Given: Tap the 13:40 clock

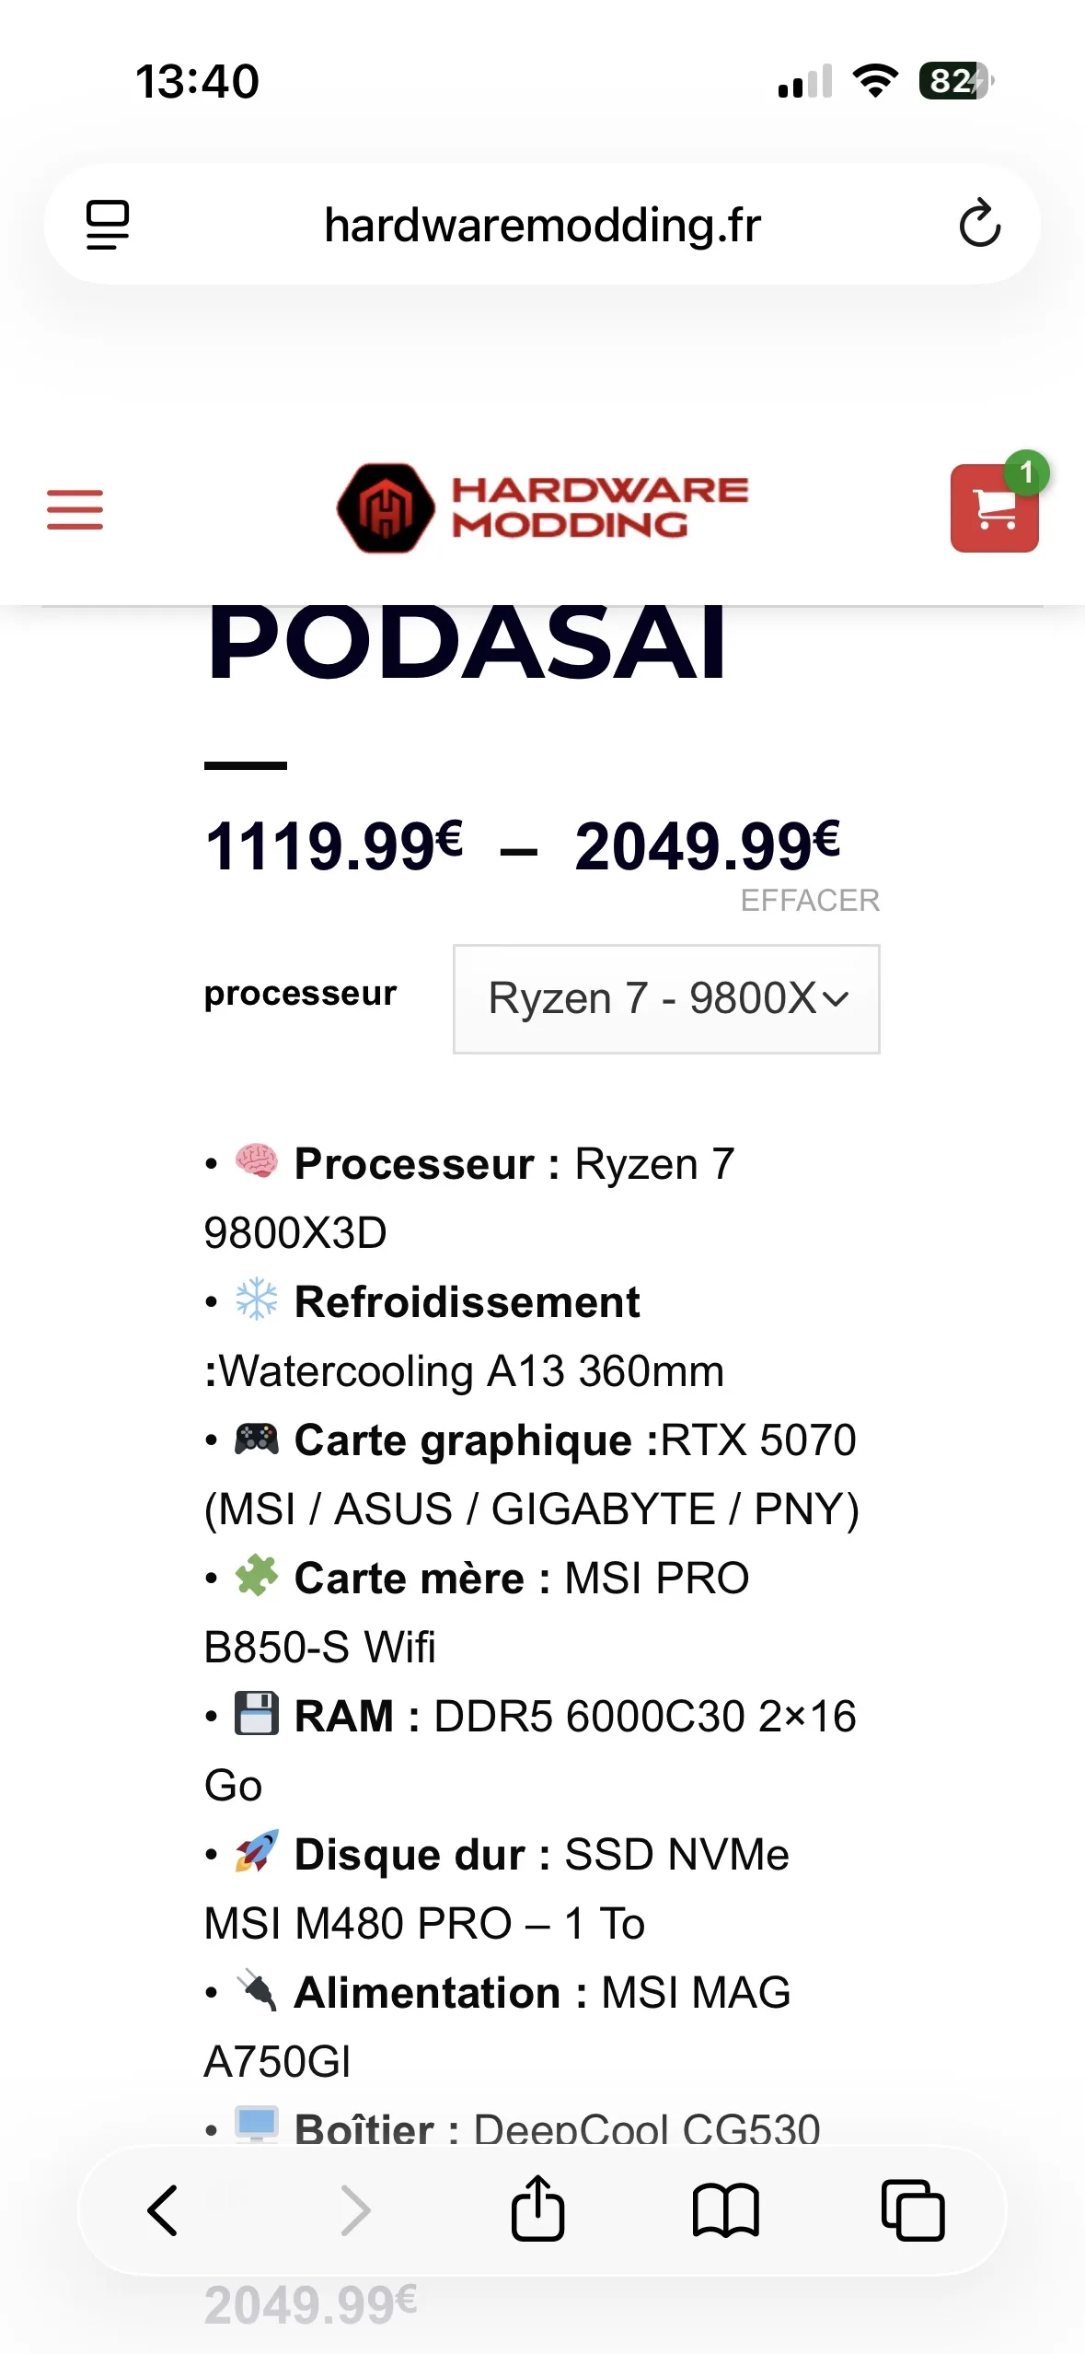Looking at the screenshot, I should coord(197,81).
